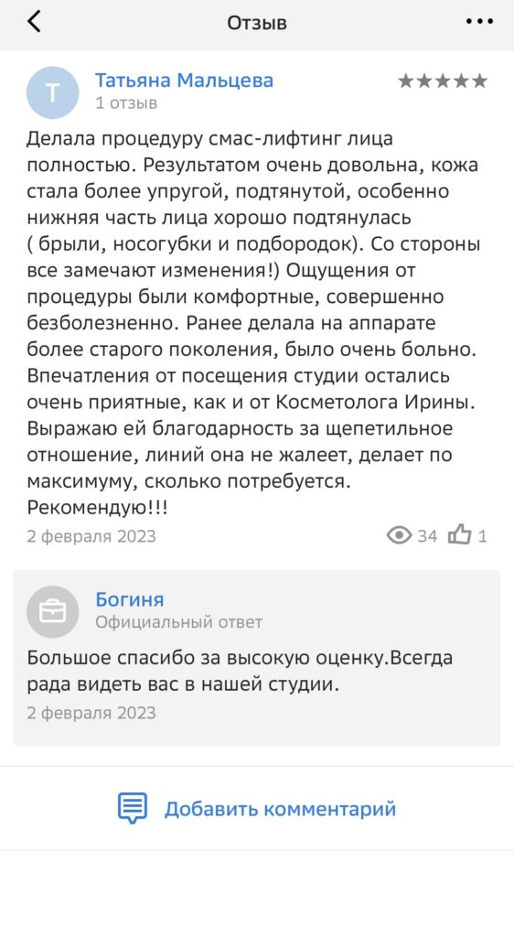Tap the review's date 2 февраля 2023
Viewport: 514px width, 937px height.
91,536
